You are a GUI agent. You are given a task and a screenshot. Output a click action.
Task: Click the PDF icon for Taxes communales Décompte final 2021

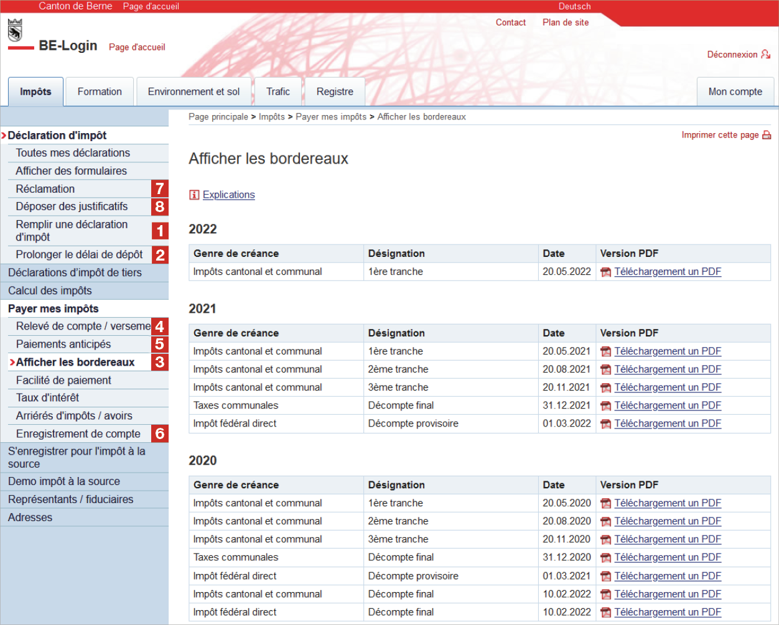[x=605, y=405]
